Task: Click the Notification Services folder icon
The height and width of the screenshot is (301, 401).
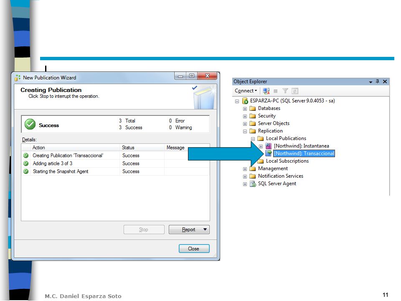Action: 253,176
